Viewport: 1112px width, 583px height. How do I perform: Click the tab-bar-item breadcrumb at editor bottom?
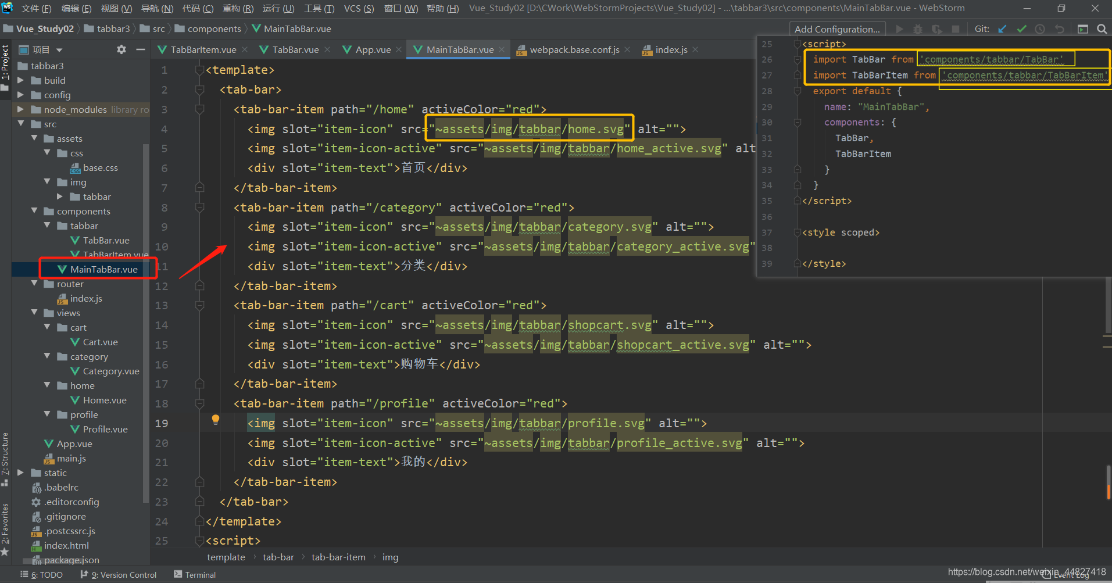click(x=338, y=557)
